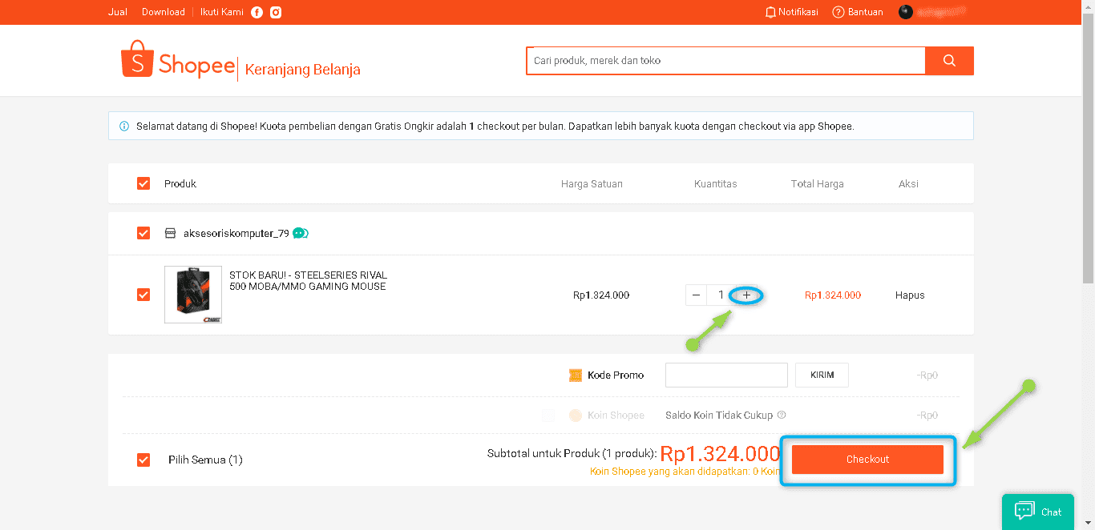Click the Instagram icon in the top bar
This screenshot has height=530, width=1095.
tap(275, 12)
